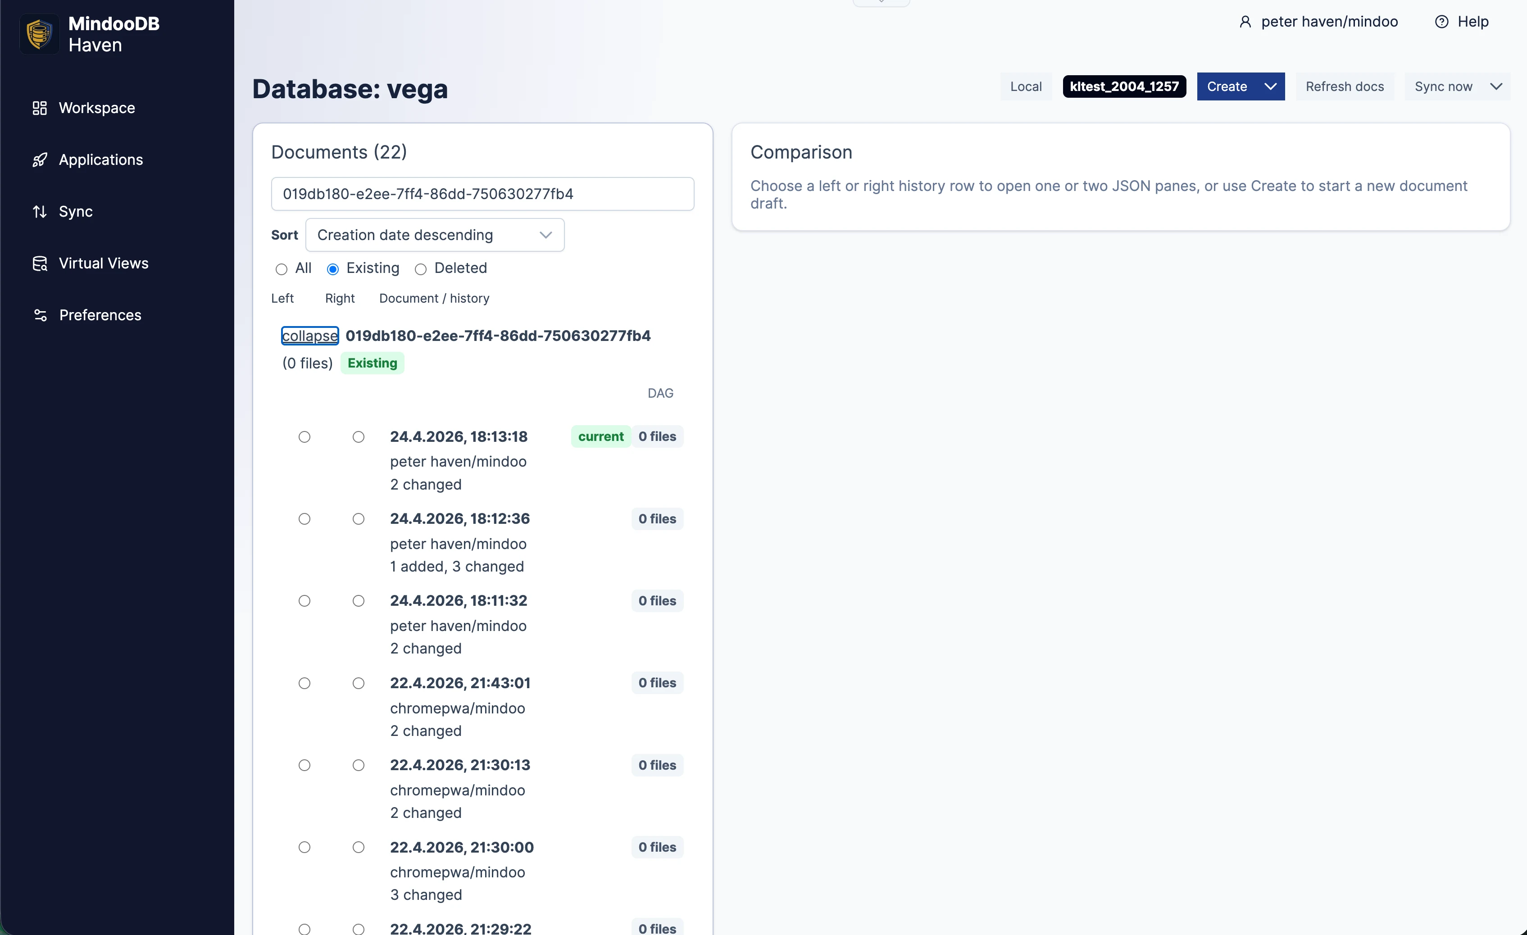This screenshot has width=1527, height=935.
Task: Open the DAG view
Action: click(x=660, y=392)
